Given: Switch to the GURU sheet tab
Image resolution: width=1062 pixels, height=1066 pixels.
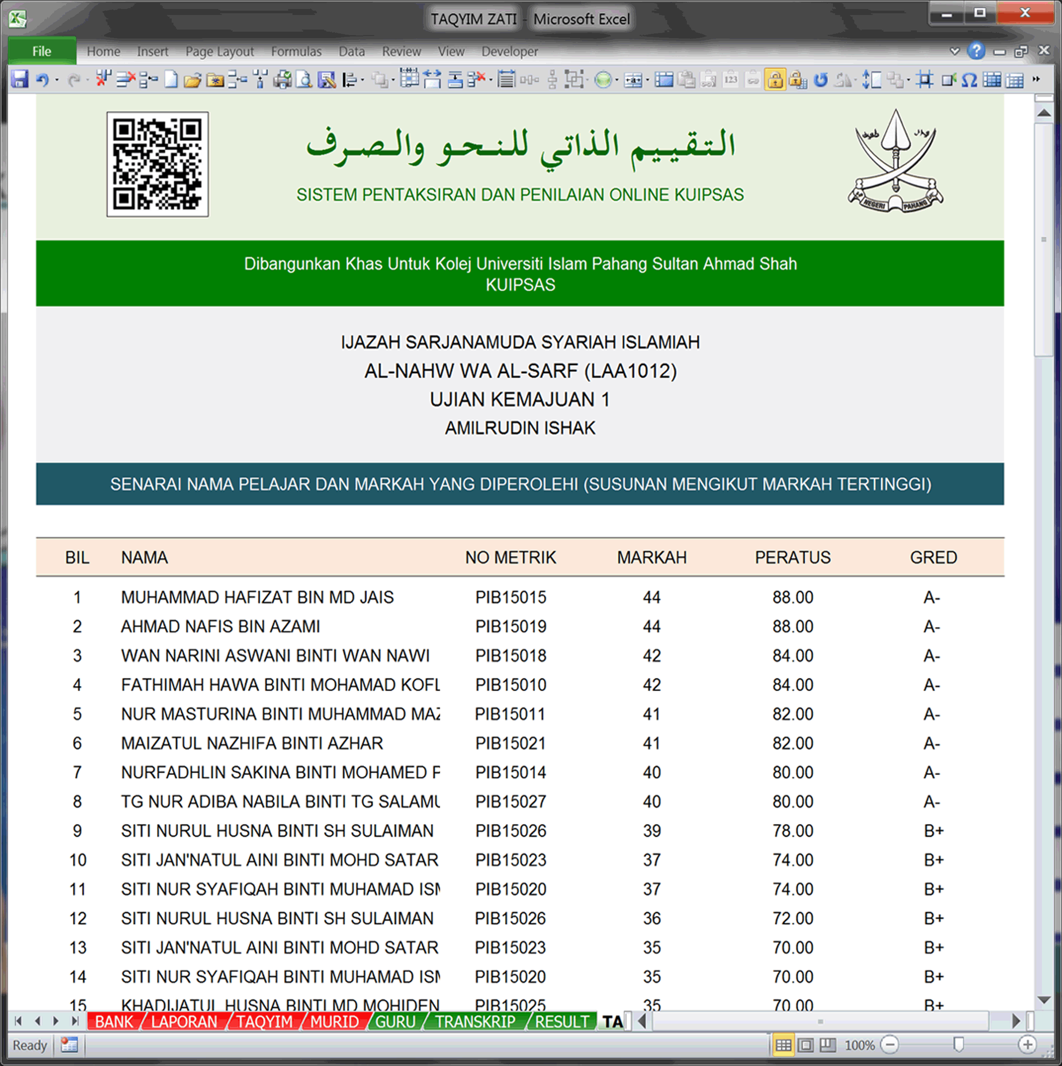Looking at the screenshot, I should click(x=395, y=1021).
